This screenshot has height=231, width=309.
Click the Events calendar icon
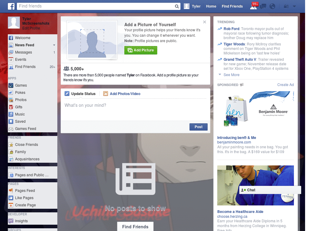(x=11, y=60)
